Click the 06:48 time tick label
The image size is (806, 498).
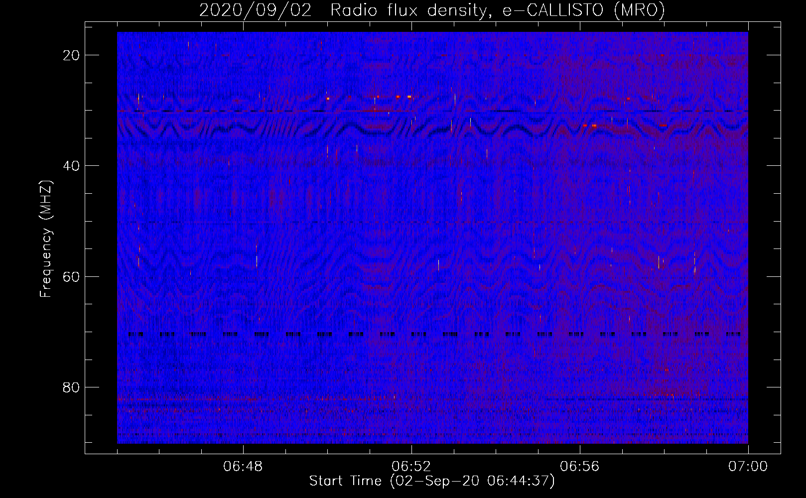pos(243,467)
